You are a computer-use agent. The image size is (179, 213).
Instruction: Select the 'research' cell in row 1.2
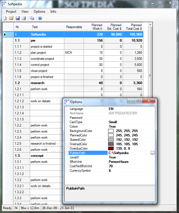[47, 83]
